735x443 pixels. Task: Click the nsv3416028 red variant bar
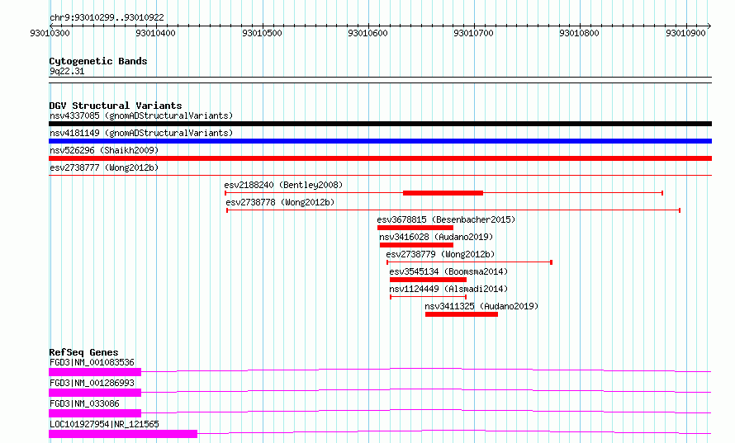tap(417, 245)
